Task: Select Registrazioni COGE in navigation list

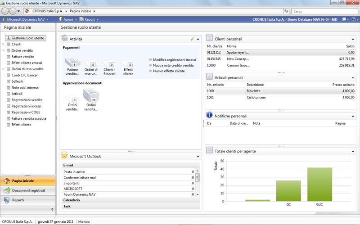Action: (x=27, y=112)
